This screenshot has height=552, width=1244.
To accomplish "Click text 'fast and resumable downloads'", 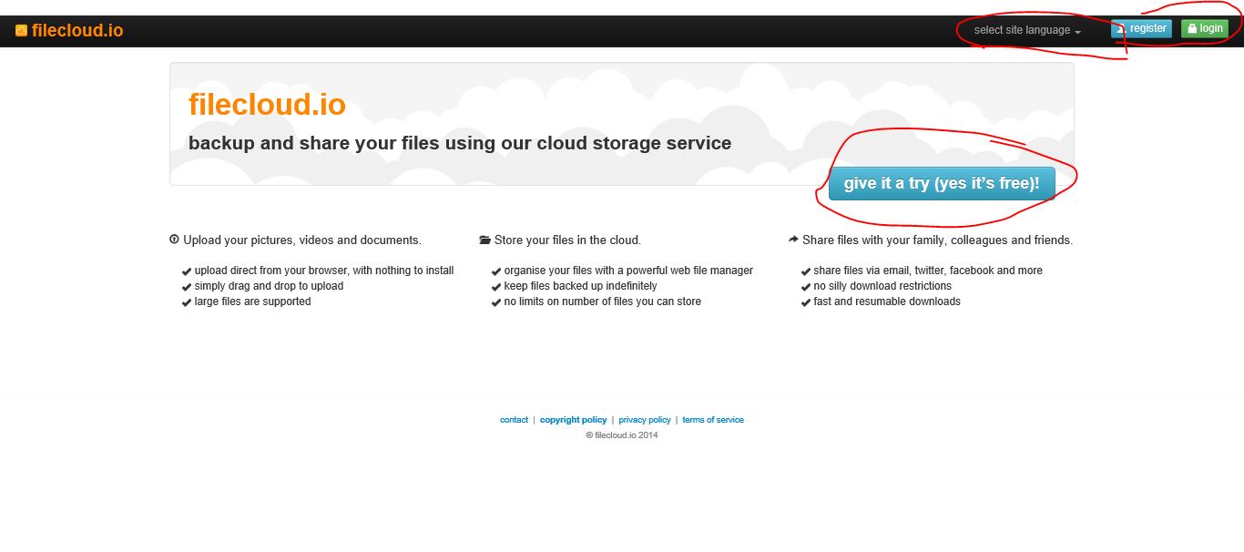I will click(x=887, y=302).
